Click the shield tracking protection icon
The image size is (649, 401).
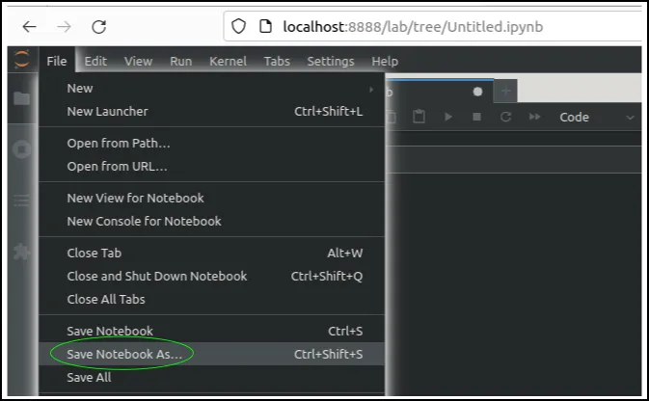click(238, 26)
